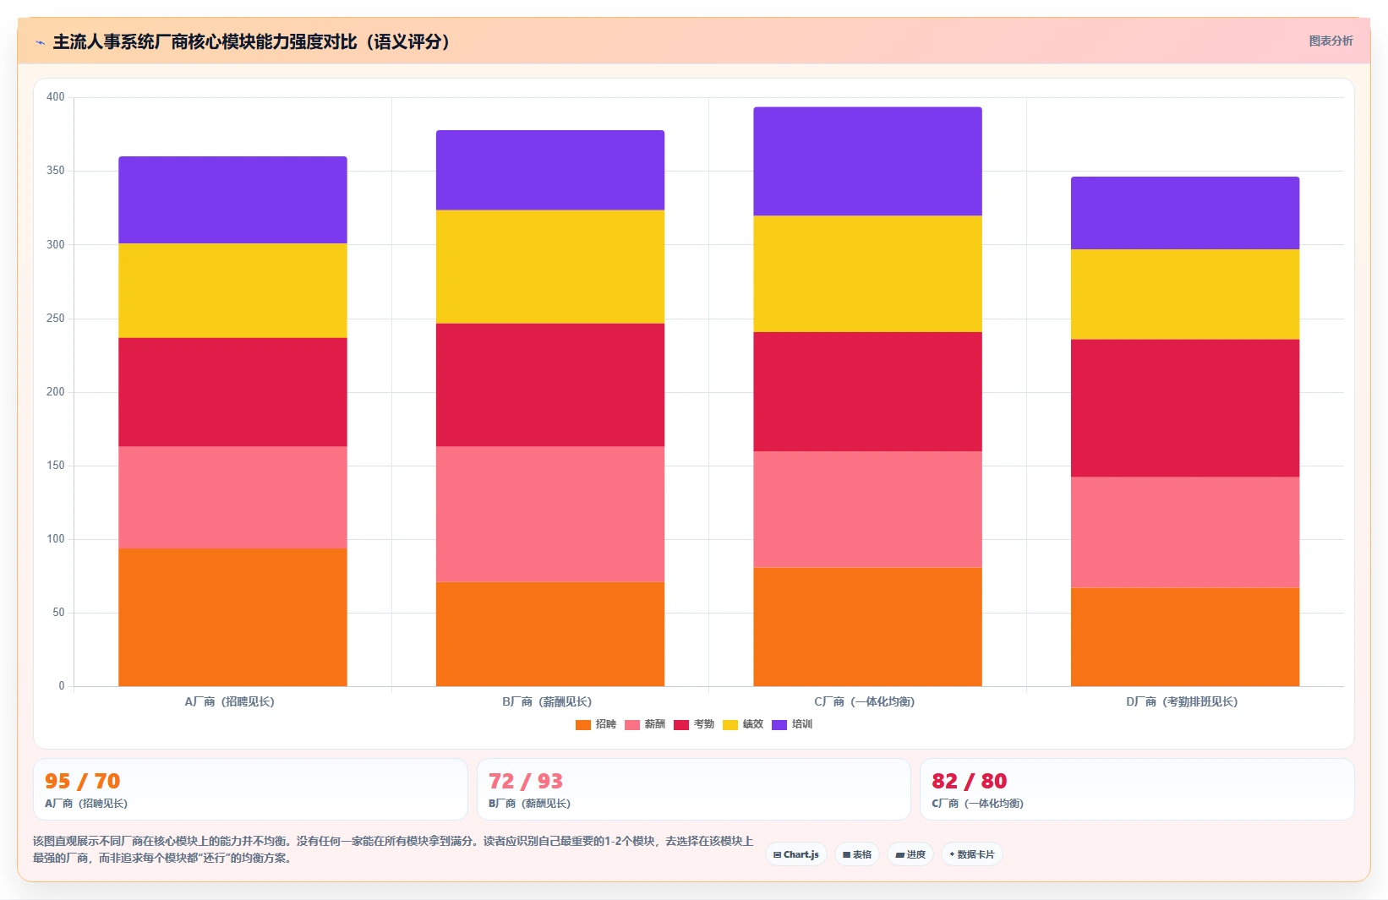Toggle the 招聘 legend orange swatch
Image resolution: width=1388 pixels, height=900 pixels.
click(x=583, y=725)
